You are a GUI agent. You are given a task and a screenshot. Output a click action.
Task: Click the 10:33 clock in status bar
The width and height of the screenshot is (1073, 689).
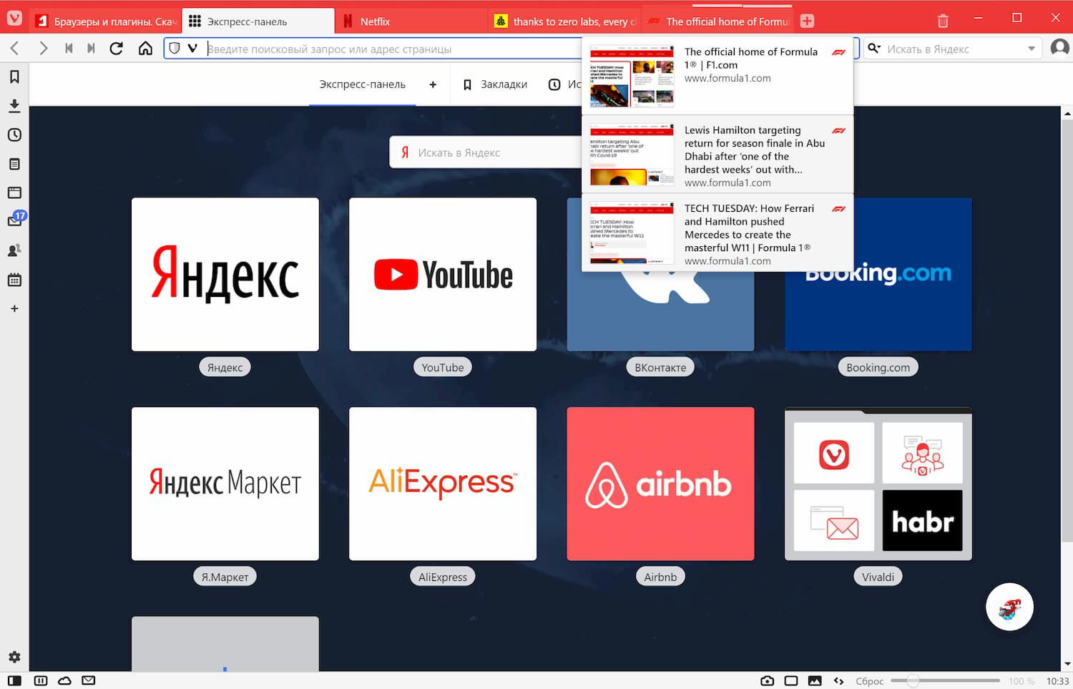tap(1057, 681)
